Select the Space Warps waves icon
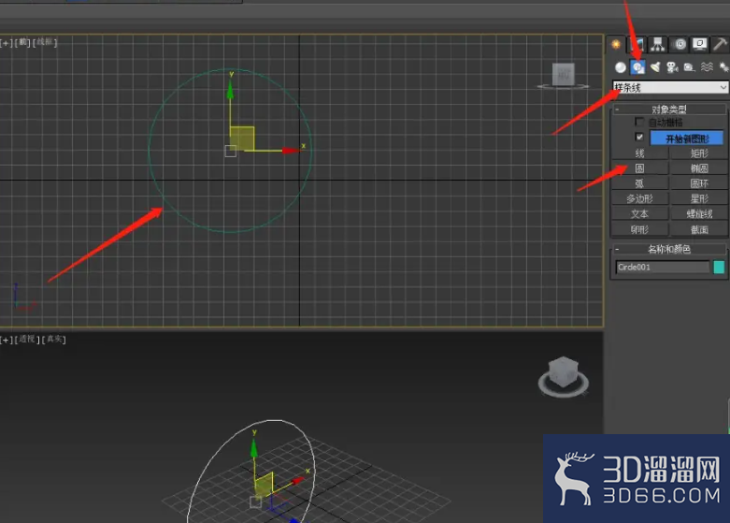The width and height of the screenshot is (730, 523). click(x=707, y=67)
